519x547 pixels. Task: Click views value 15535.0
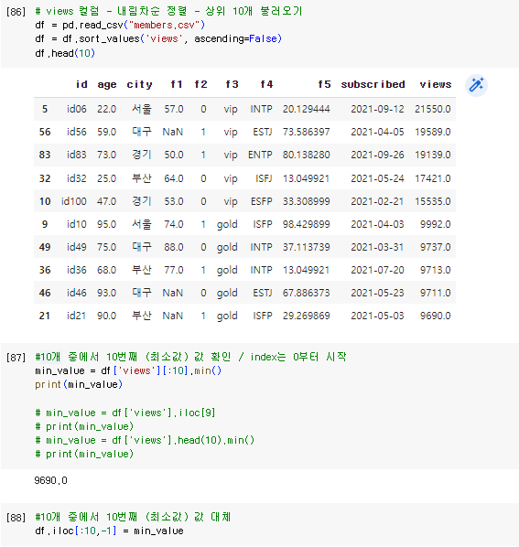click(432, 201)
